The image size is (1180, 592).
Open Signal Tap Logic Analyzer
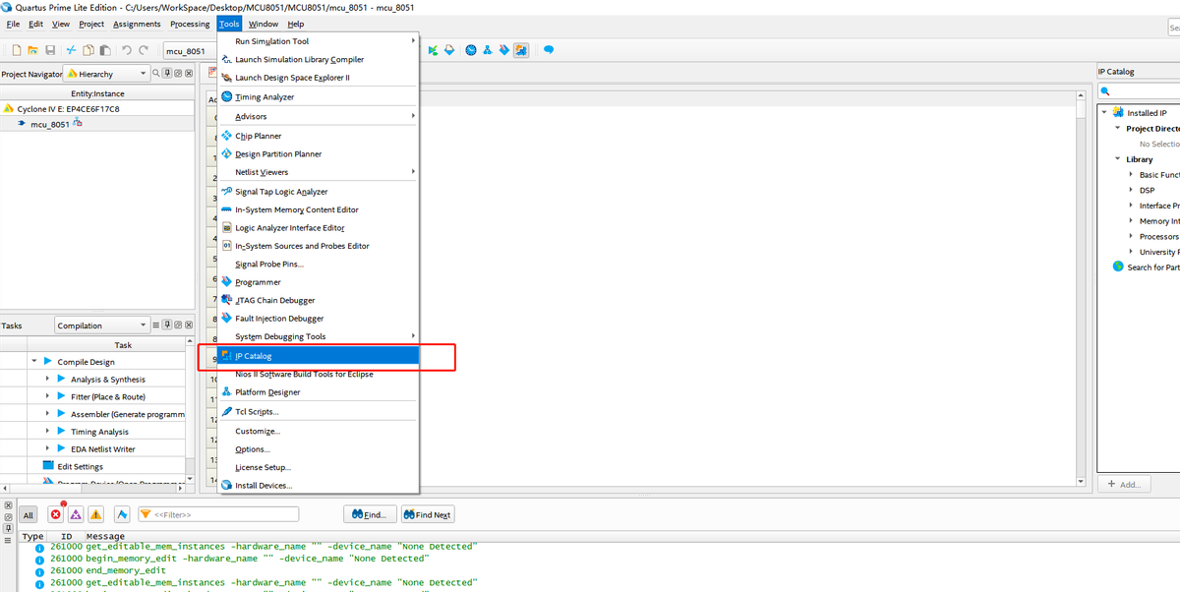tap(319, 192)
